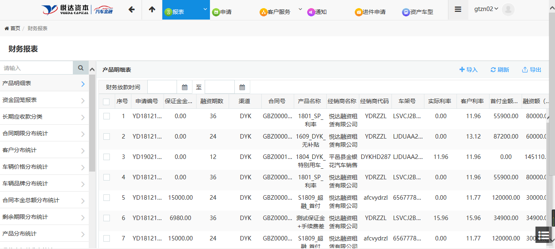Toggle the select-all checkbox in table header
The height and width of the screenshot is (249, 555).
pyautogui.click(x=106, y=102)
